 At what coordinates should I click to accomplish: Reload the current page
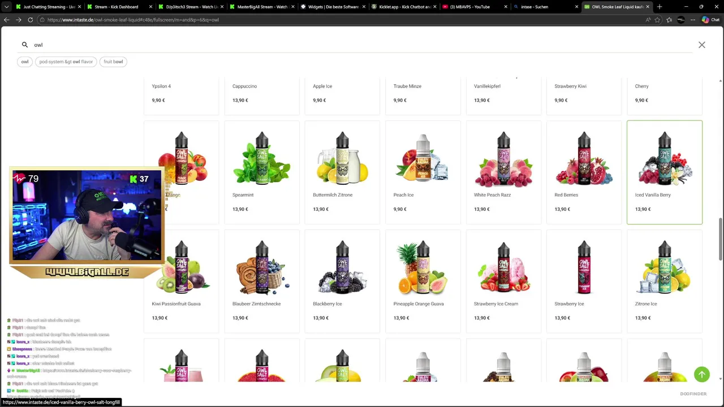[x=30, y=20]
